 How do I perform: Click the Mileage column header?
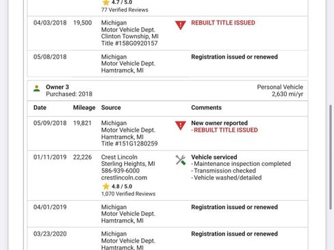coord(84,107)
